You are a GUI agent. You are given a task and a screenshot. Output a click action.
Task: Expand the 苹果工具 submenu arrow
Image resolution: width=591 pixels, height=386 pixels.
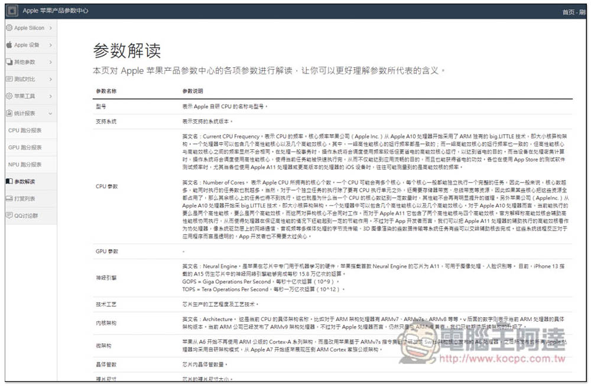click(x=51, y=96)
